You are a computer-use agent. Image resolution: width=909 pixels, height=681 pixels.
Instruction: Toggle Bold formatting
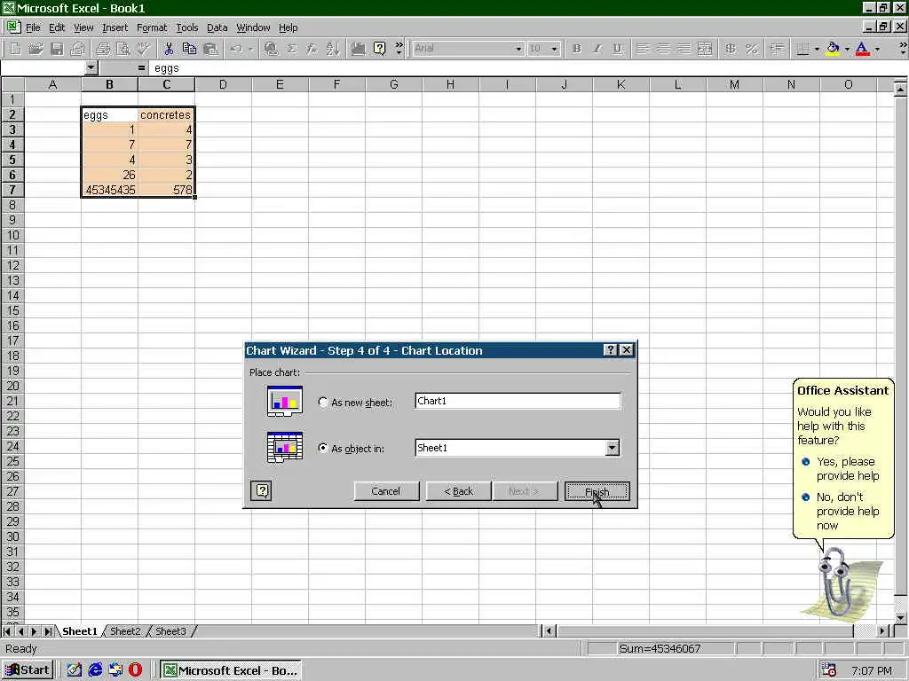(x=576, y=50)
